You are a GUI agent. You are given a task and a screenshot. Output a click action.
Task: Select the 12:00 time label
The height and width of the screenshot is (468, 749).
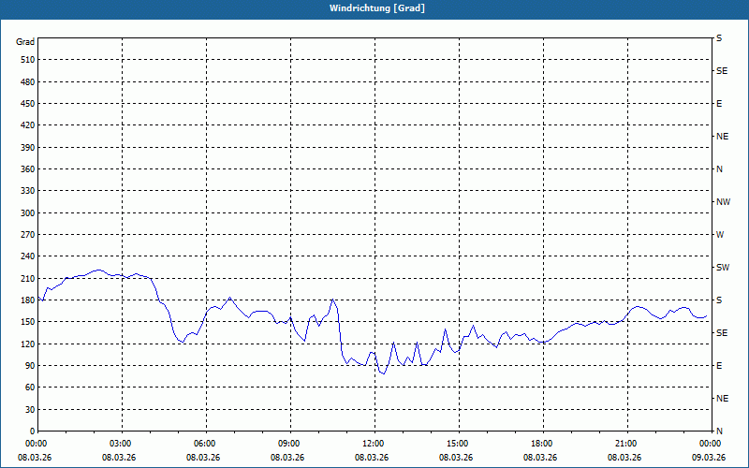[372, 444]
